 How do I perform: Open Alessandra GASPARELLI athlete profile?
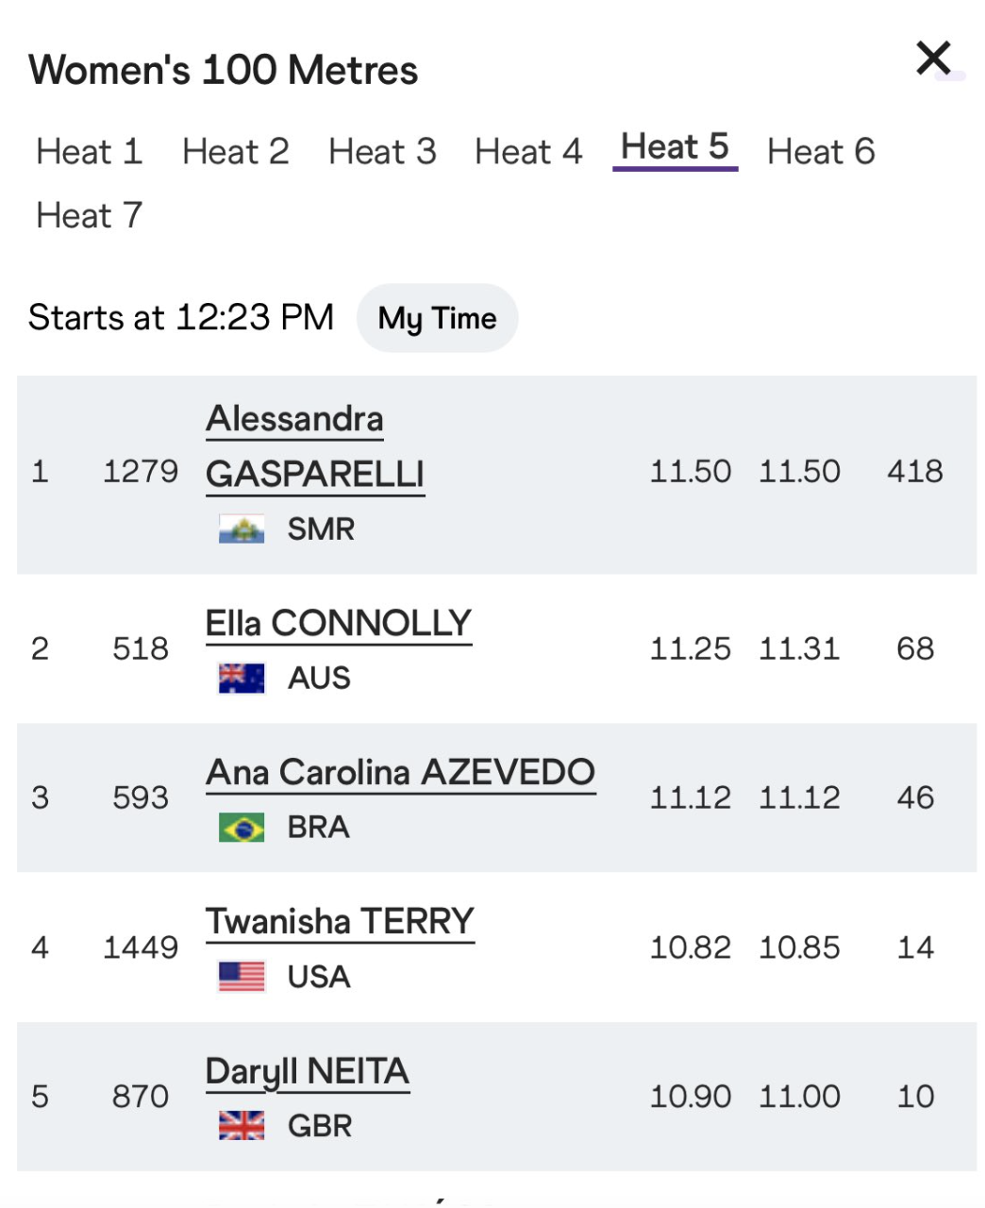tap(315, 446)
